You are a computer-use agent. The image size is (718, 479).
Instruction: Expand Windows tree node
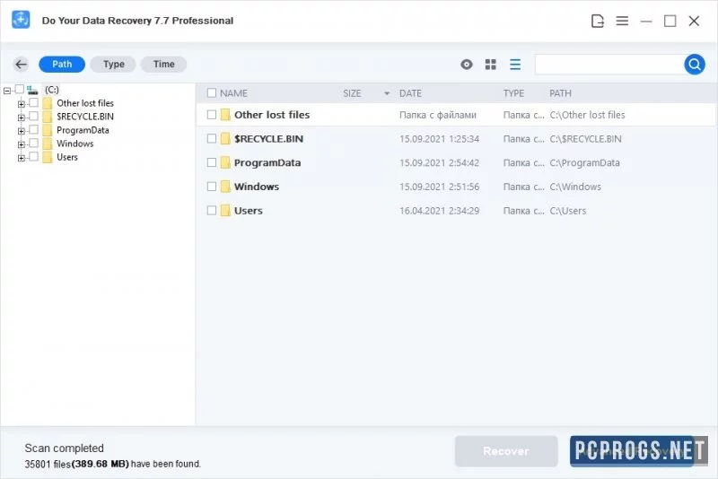[21, 144]
